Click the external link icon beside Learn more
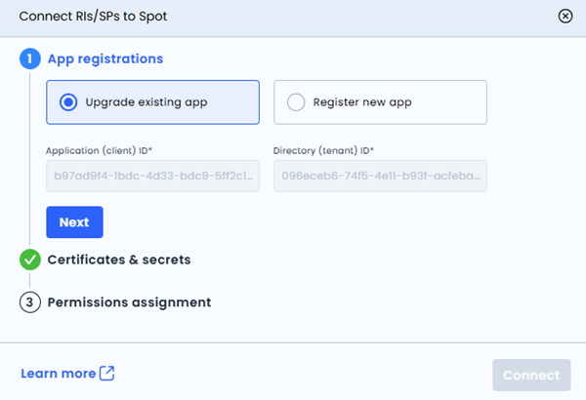Image resolution: width=586 pixels, height=400 pixels. point(107,374)
